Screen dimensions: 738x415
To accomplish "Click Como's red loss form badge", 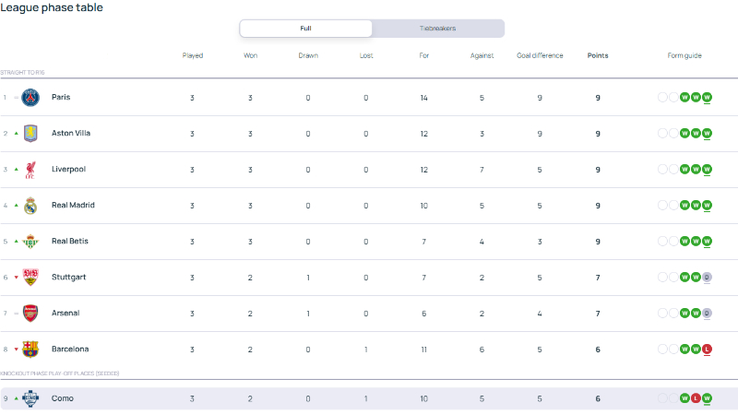I will pyautogui.click(x=696, y=398).
